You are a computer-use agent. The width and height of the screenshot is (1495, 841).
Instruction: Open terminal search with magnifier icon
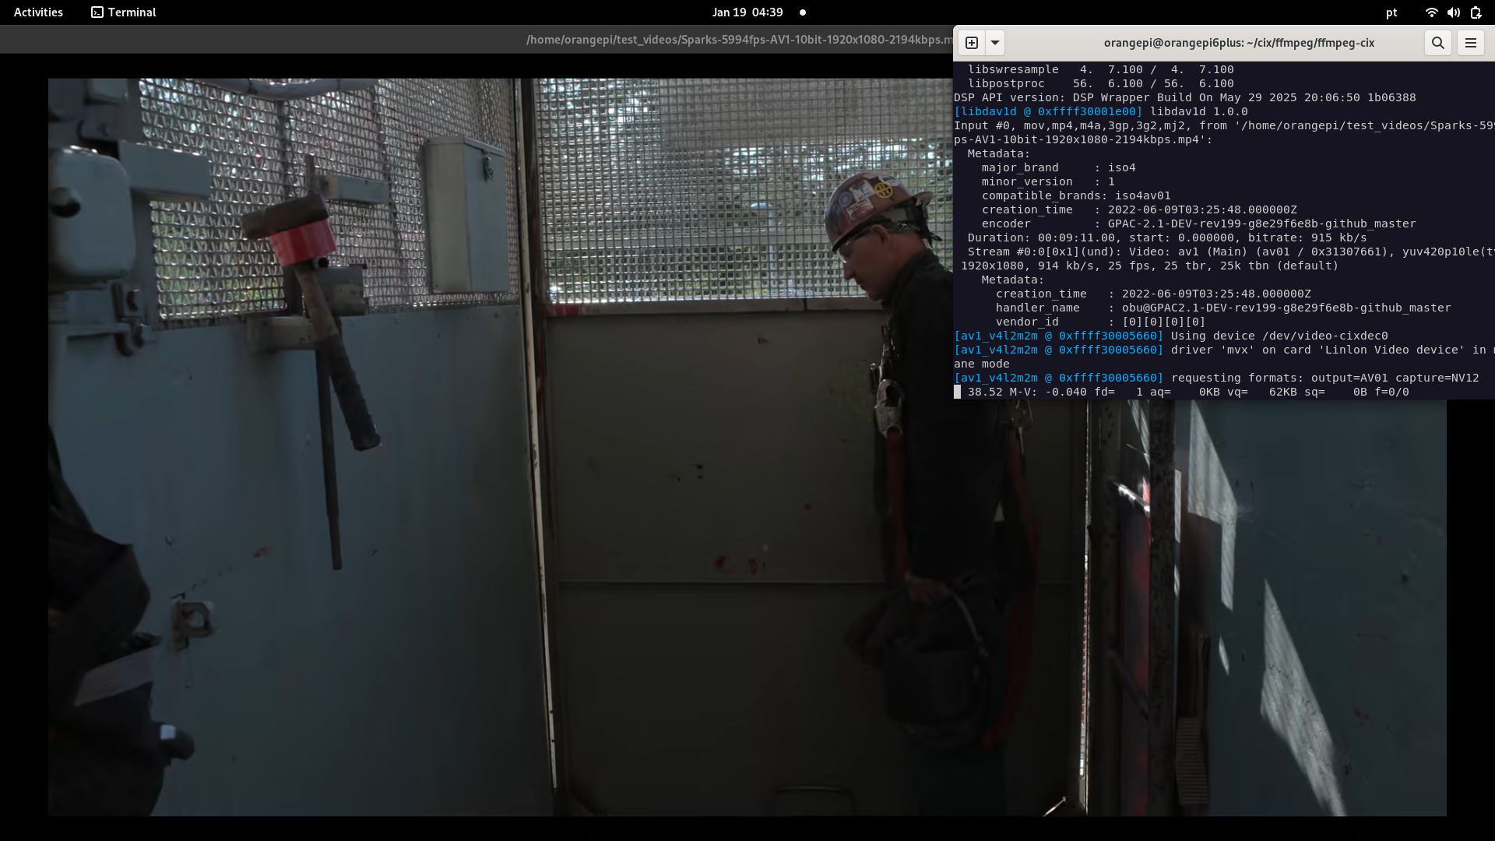click(1437, 43)
